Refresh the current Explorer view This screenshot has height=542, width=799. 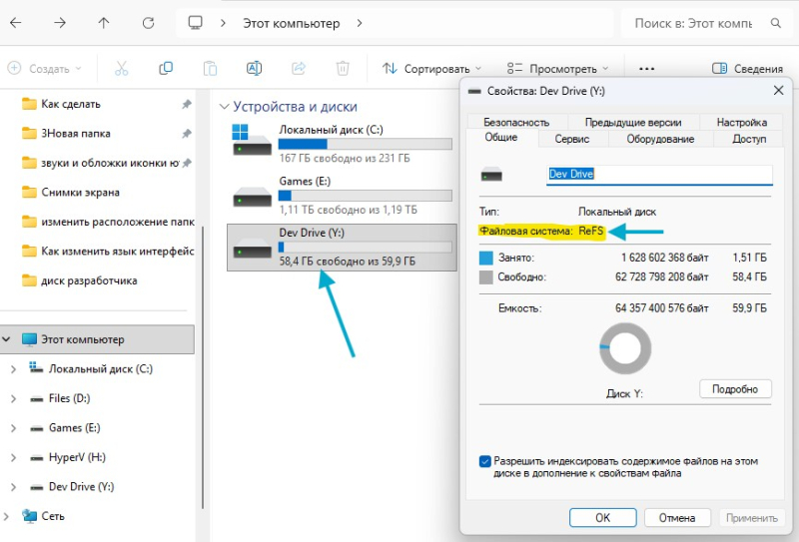click(148, 23)
